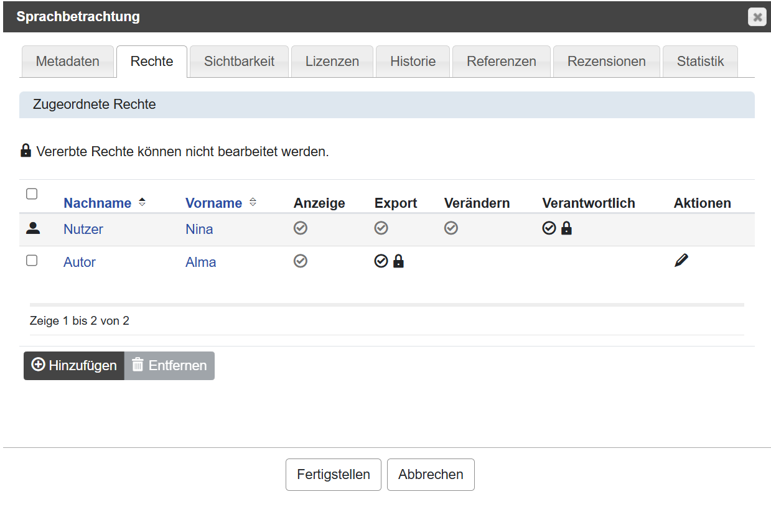Click Nina's Anzeige checkmark icon
This screenshot has width=771, height=512.
coord(301,228)
